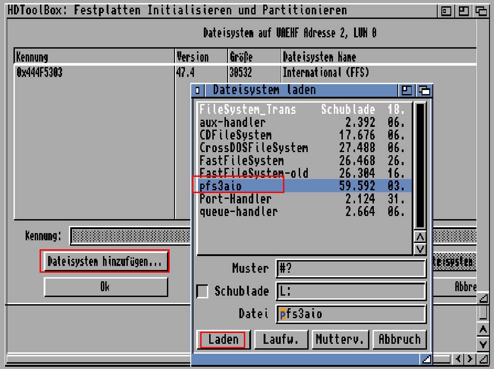Click Dateisystem hinzufügen button
The height and width of the screenshot is (369, 494).
105,261
